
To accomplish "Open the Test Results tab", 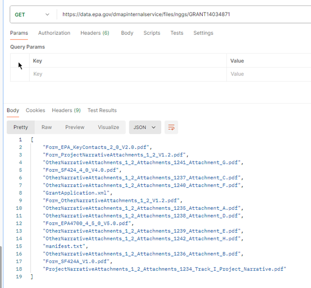I will [102, 110].
